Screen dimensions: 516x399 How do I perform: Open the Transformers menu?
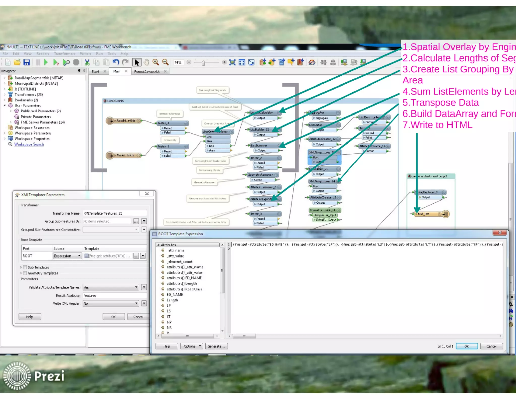pyautogui.click(x=64, y=54)
